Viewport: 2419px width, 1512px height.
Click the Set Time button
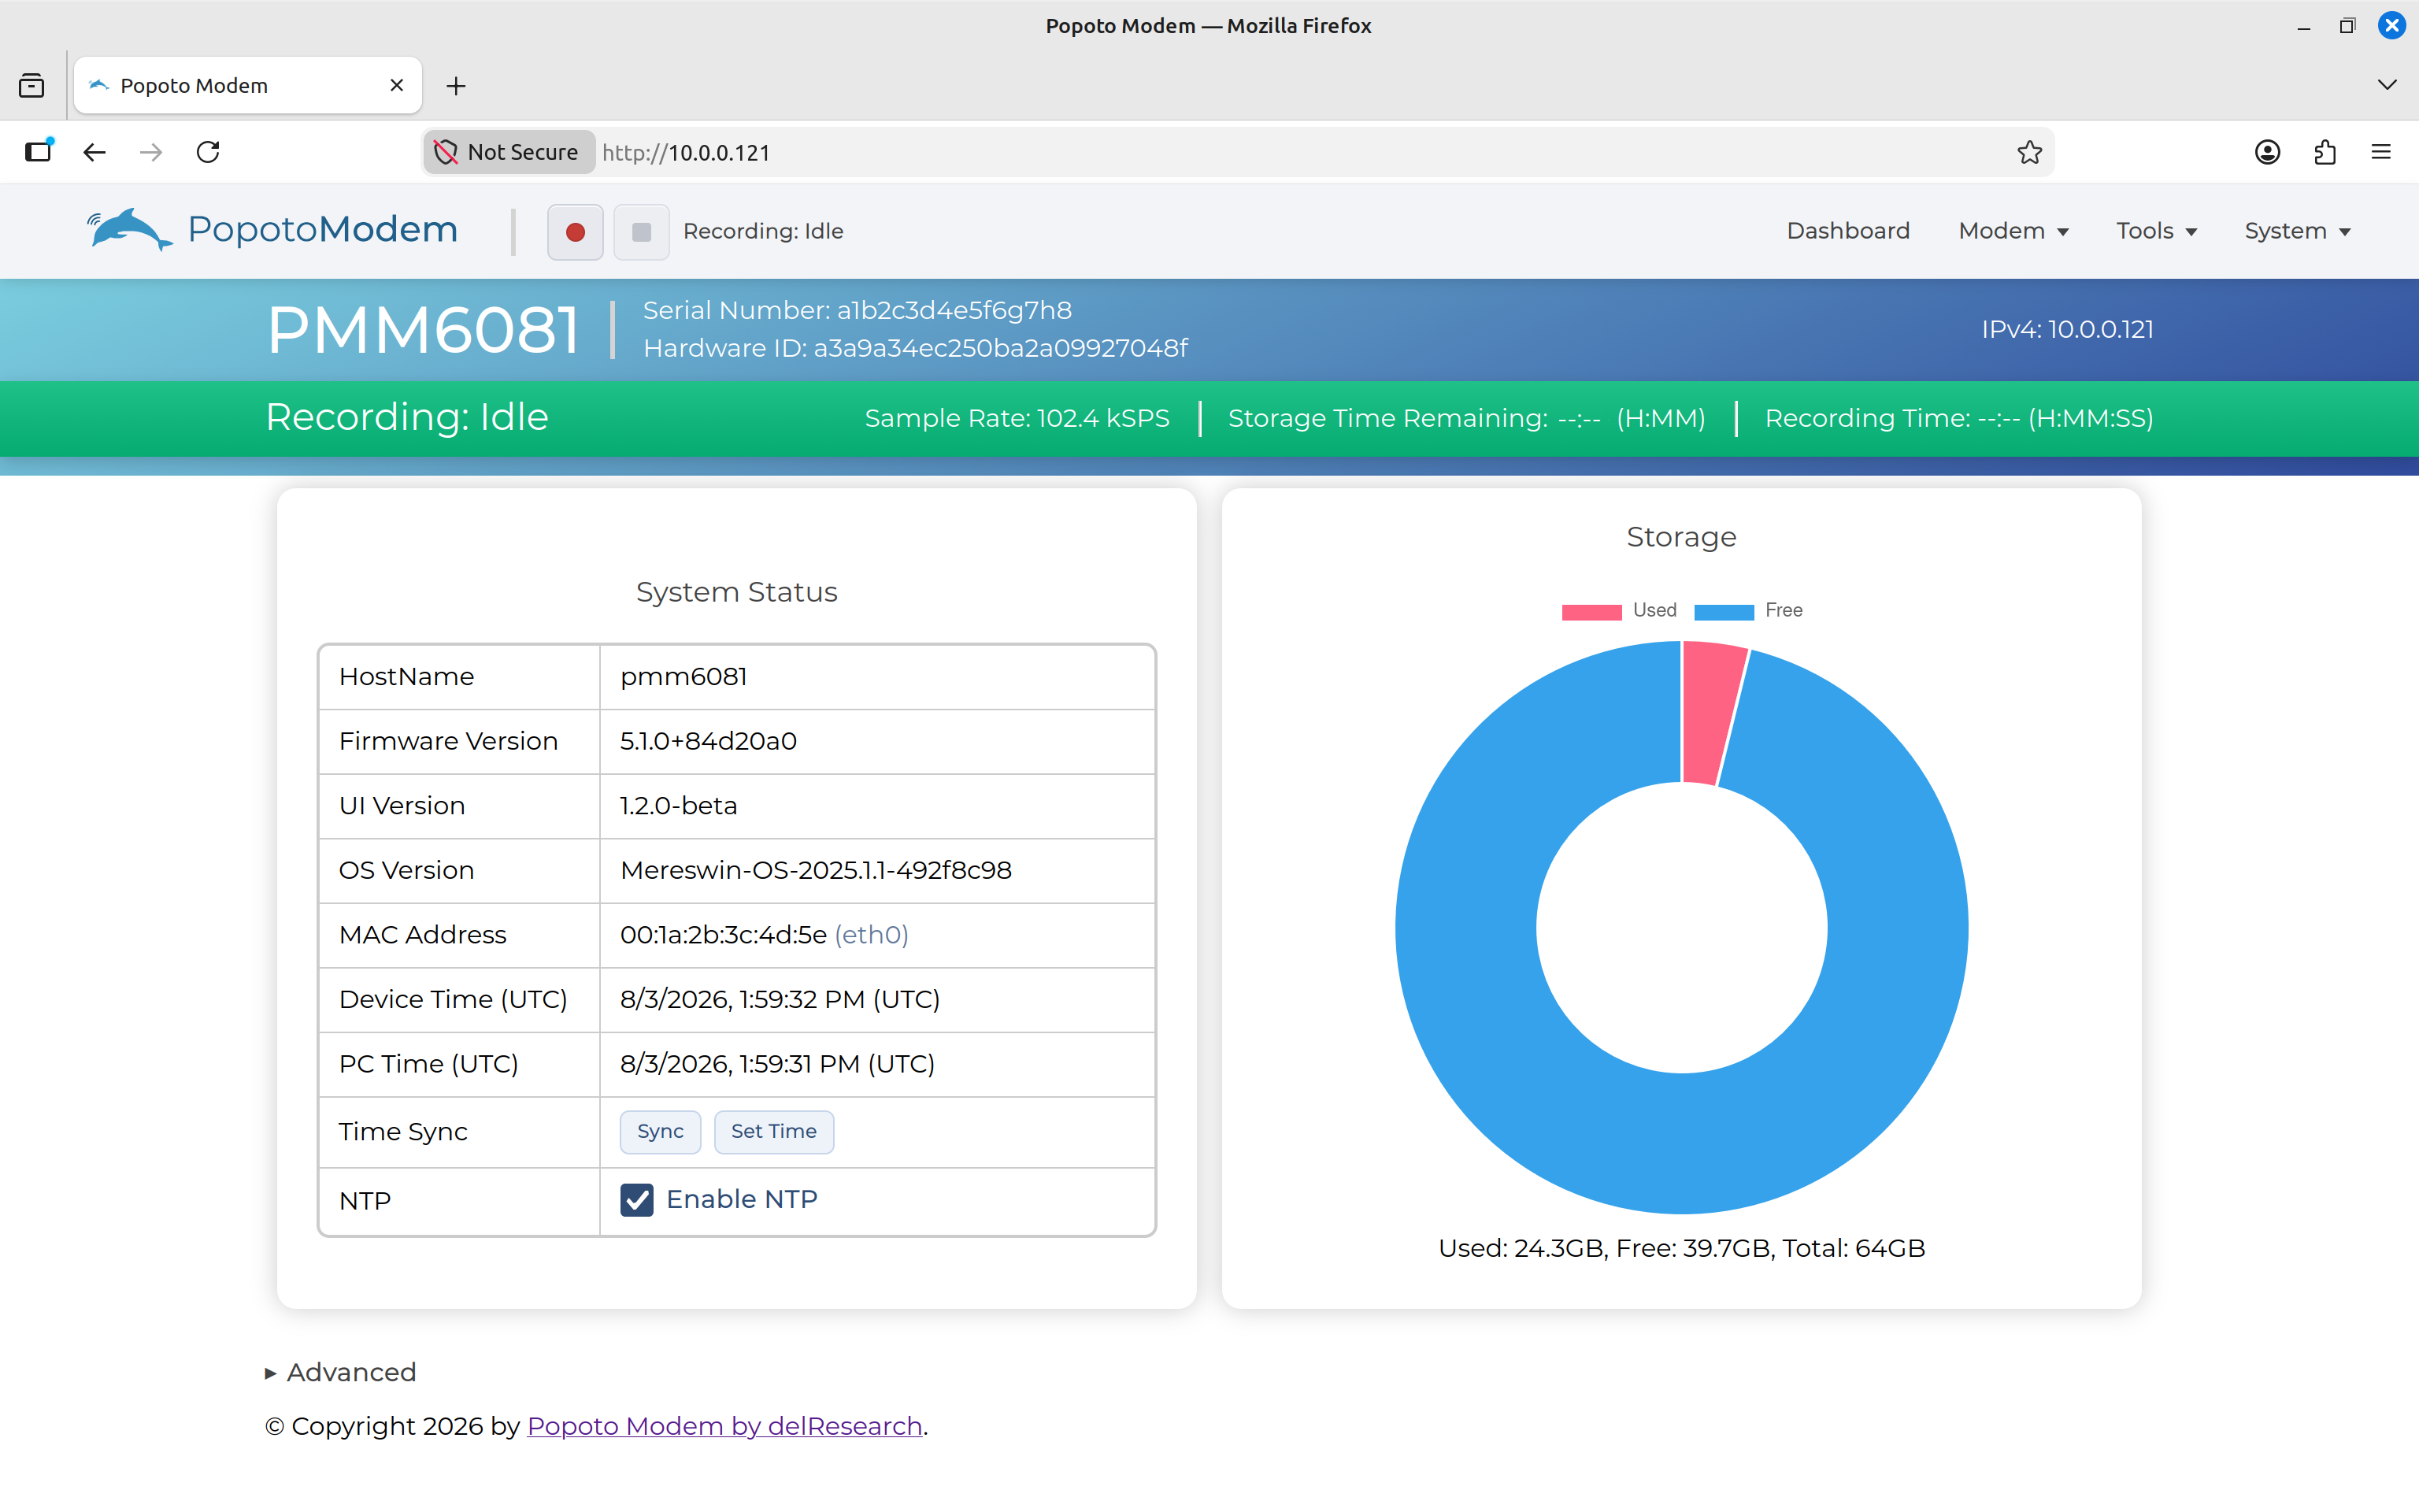[x=774, y=1131]
